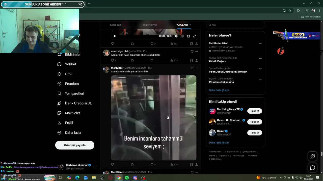This screenshot has height=181, width=323.
Task: Repost MertCan's tahammülü video post
Action: point(132,164)
